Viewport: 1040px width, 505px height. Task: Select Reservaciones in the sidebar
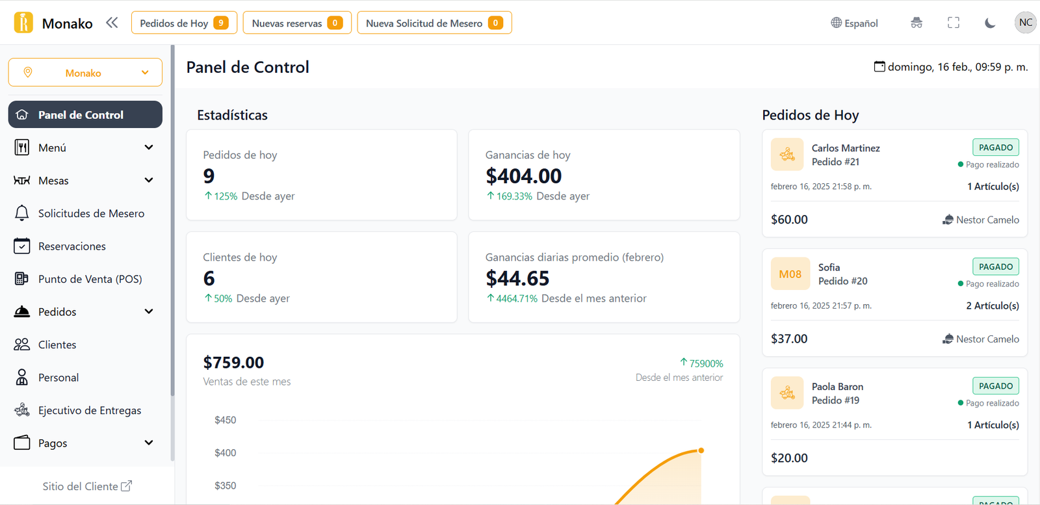(71, 246)
